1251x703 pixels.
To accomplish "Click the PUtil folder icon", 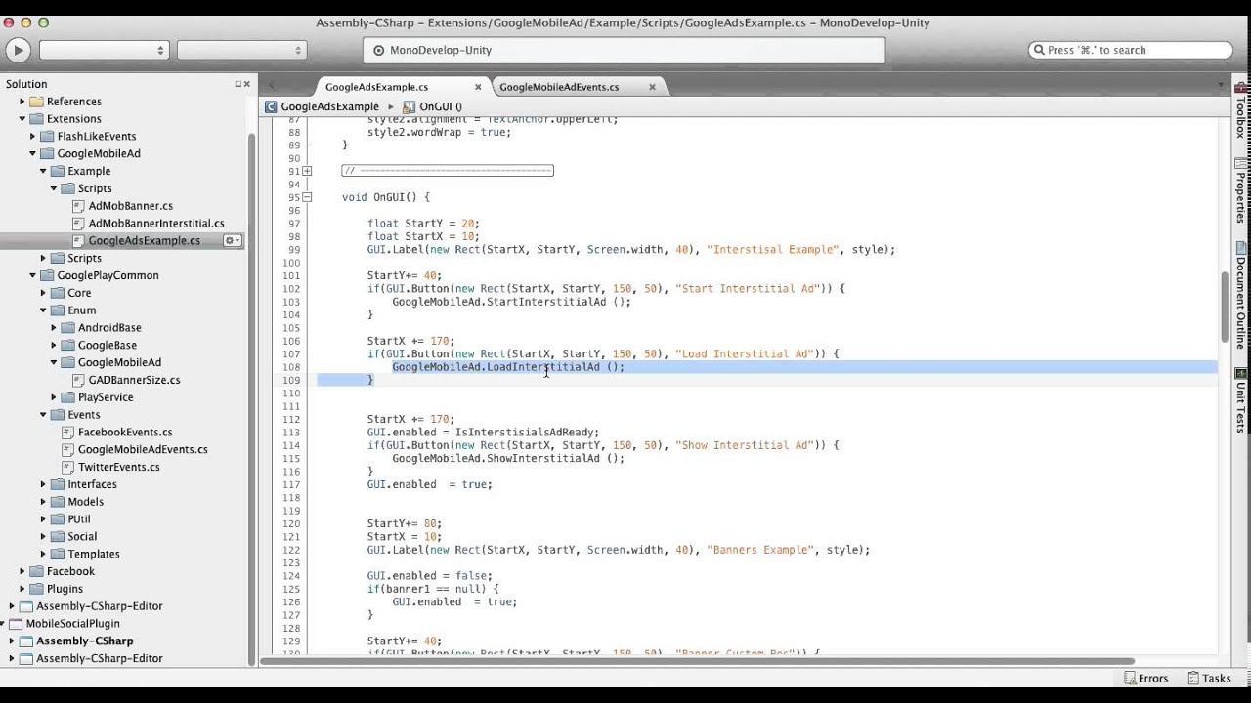I will coord(58,519).
